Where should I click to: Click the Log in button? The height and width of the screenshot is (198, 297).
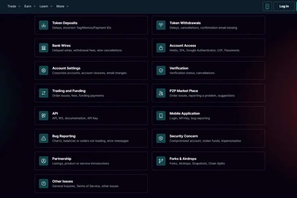click(x=284, y=6)
